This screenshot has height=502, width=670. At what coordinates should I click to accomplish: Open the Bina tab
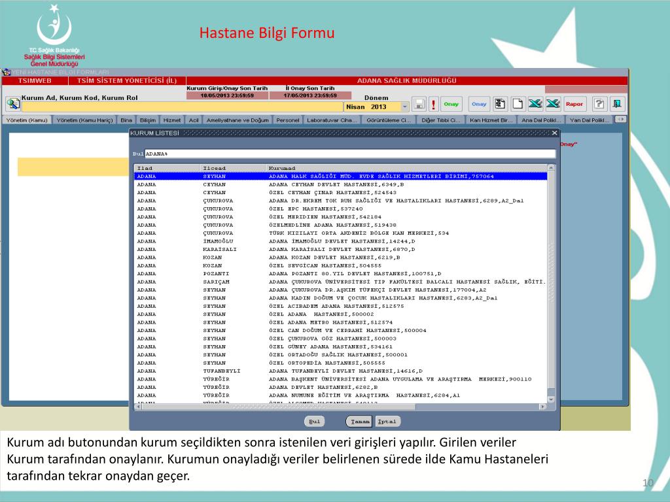click(126, 120)
